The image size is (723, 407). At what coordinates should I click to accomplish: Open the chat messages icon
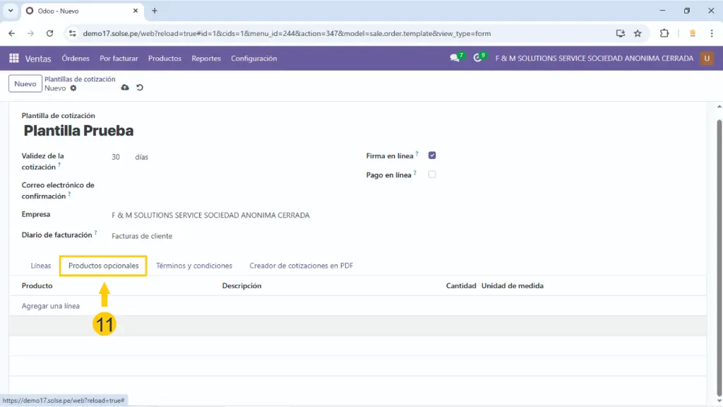pos(455,59)
